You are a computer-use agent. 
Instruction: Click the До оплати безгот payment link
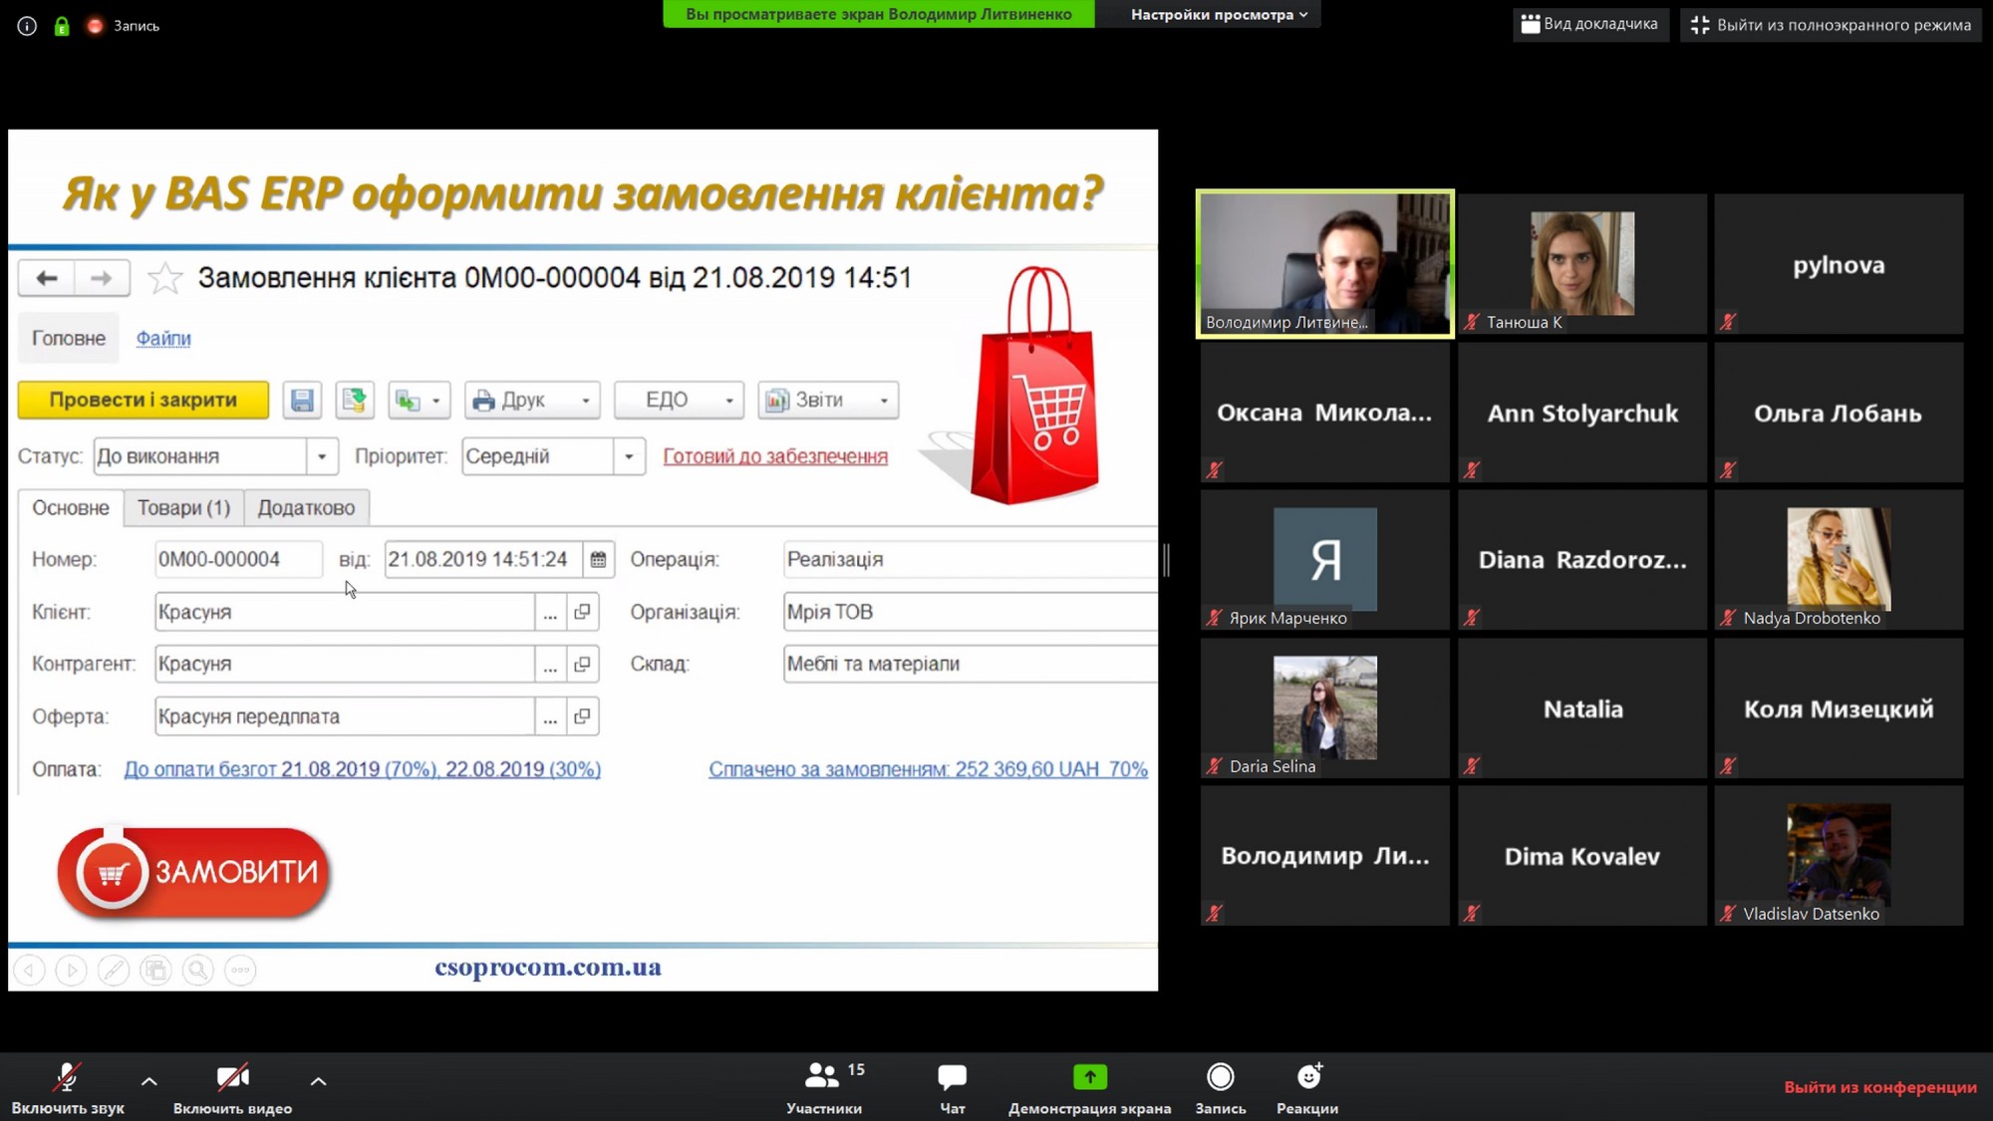[x=362, y=769]
